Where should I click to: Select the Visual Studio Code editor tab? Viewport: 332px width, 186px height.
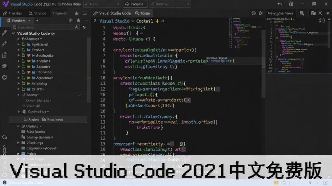112,13
